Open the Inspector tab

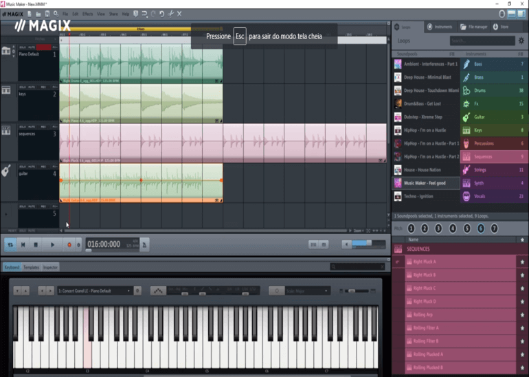[x=50, y=267]
